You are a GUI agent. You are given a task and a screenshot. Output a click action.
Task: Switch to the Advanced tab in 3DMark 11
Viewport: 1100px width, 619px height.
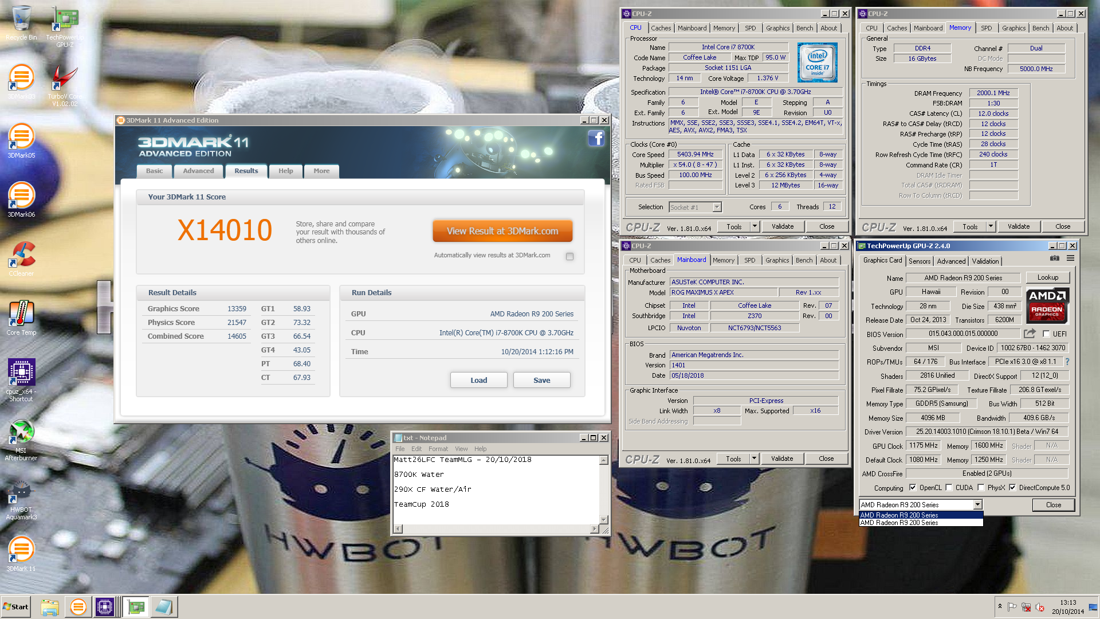tap(198, 171)
